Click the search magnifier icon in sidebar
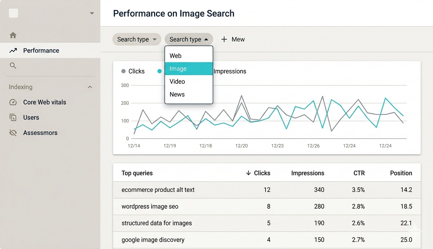433x249 pixels. click(13, 66)
